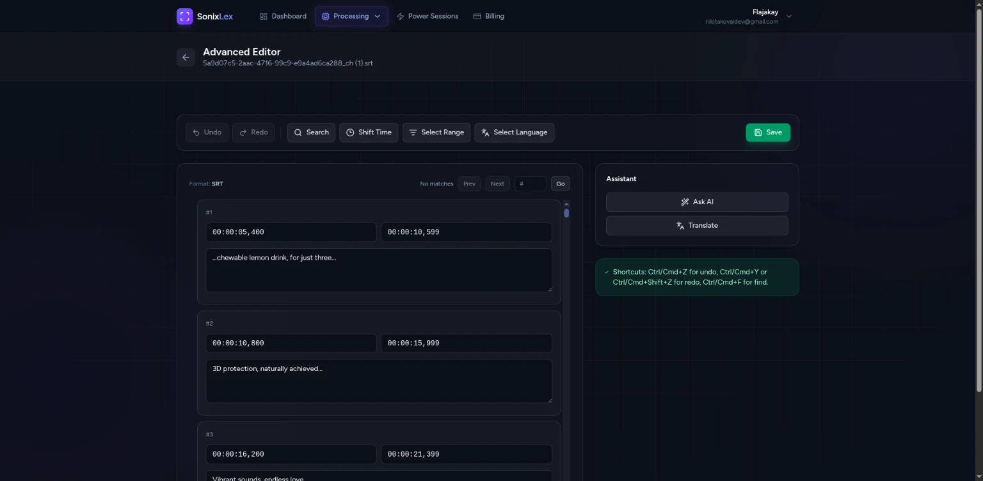
Task: Click the start time 00:00:16,200 field
Action: [291, 454]
